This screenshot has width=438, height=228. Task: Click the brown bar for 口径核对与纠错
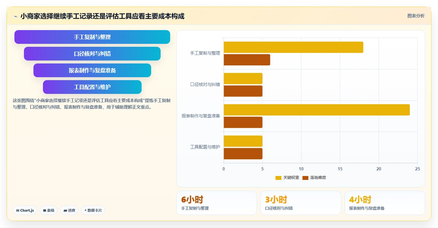[x=243, y=91]
